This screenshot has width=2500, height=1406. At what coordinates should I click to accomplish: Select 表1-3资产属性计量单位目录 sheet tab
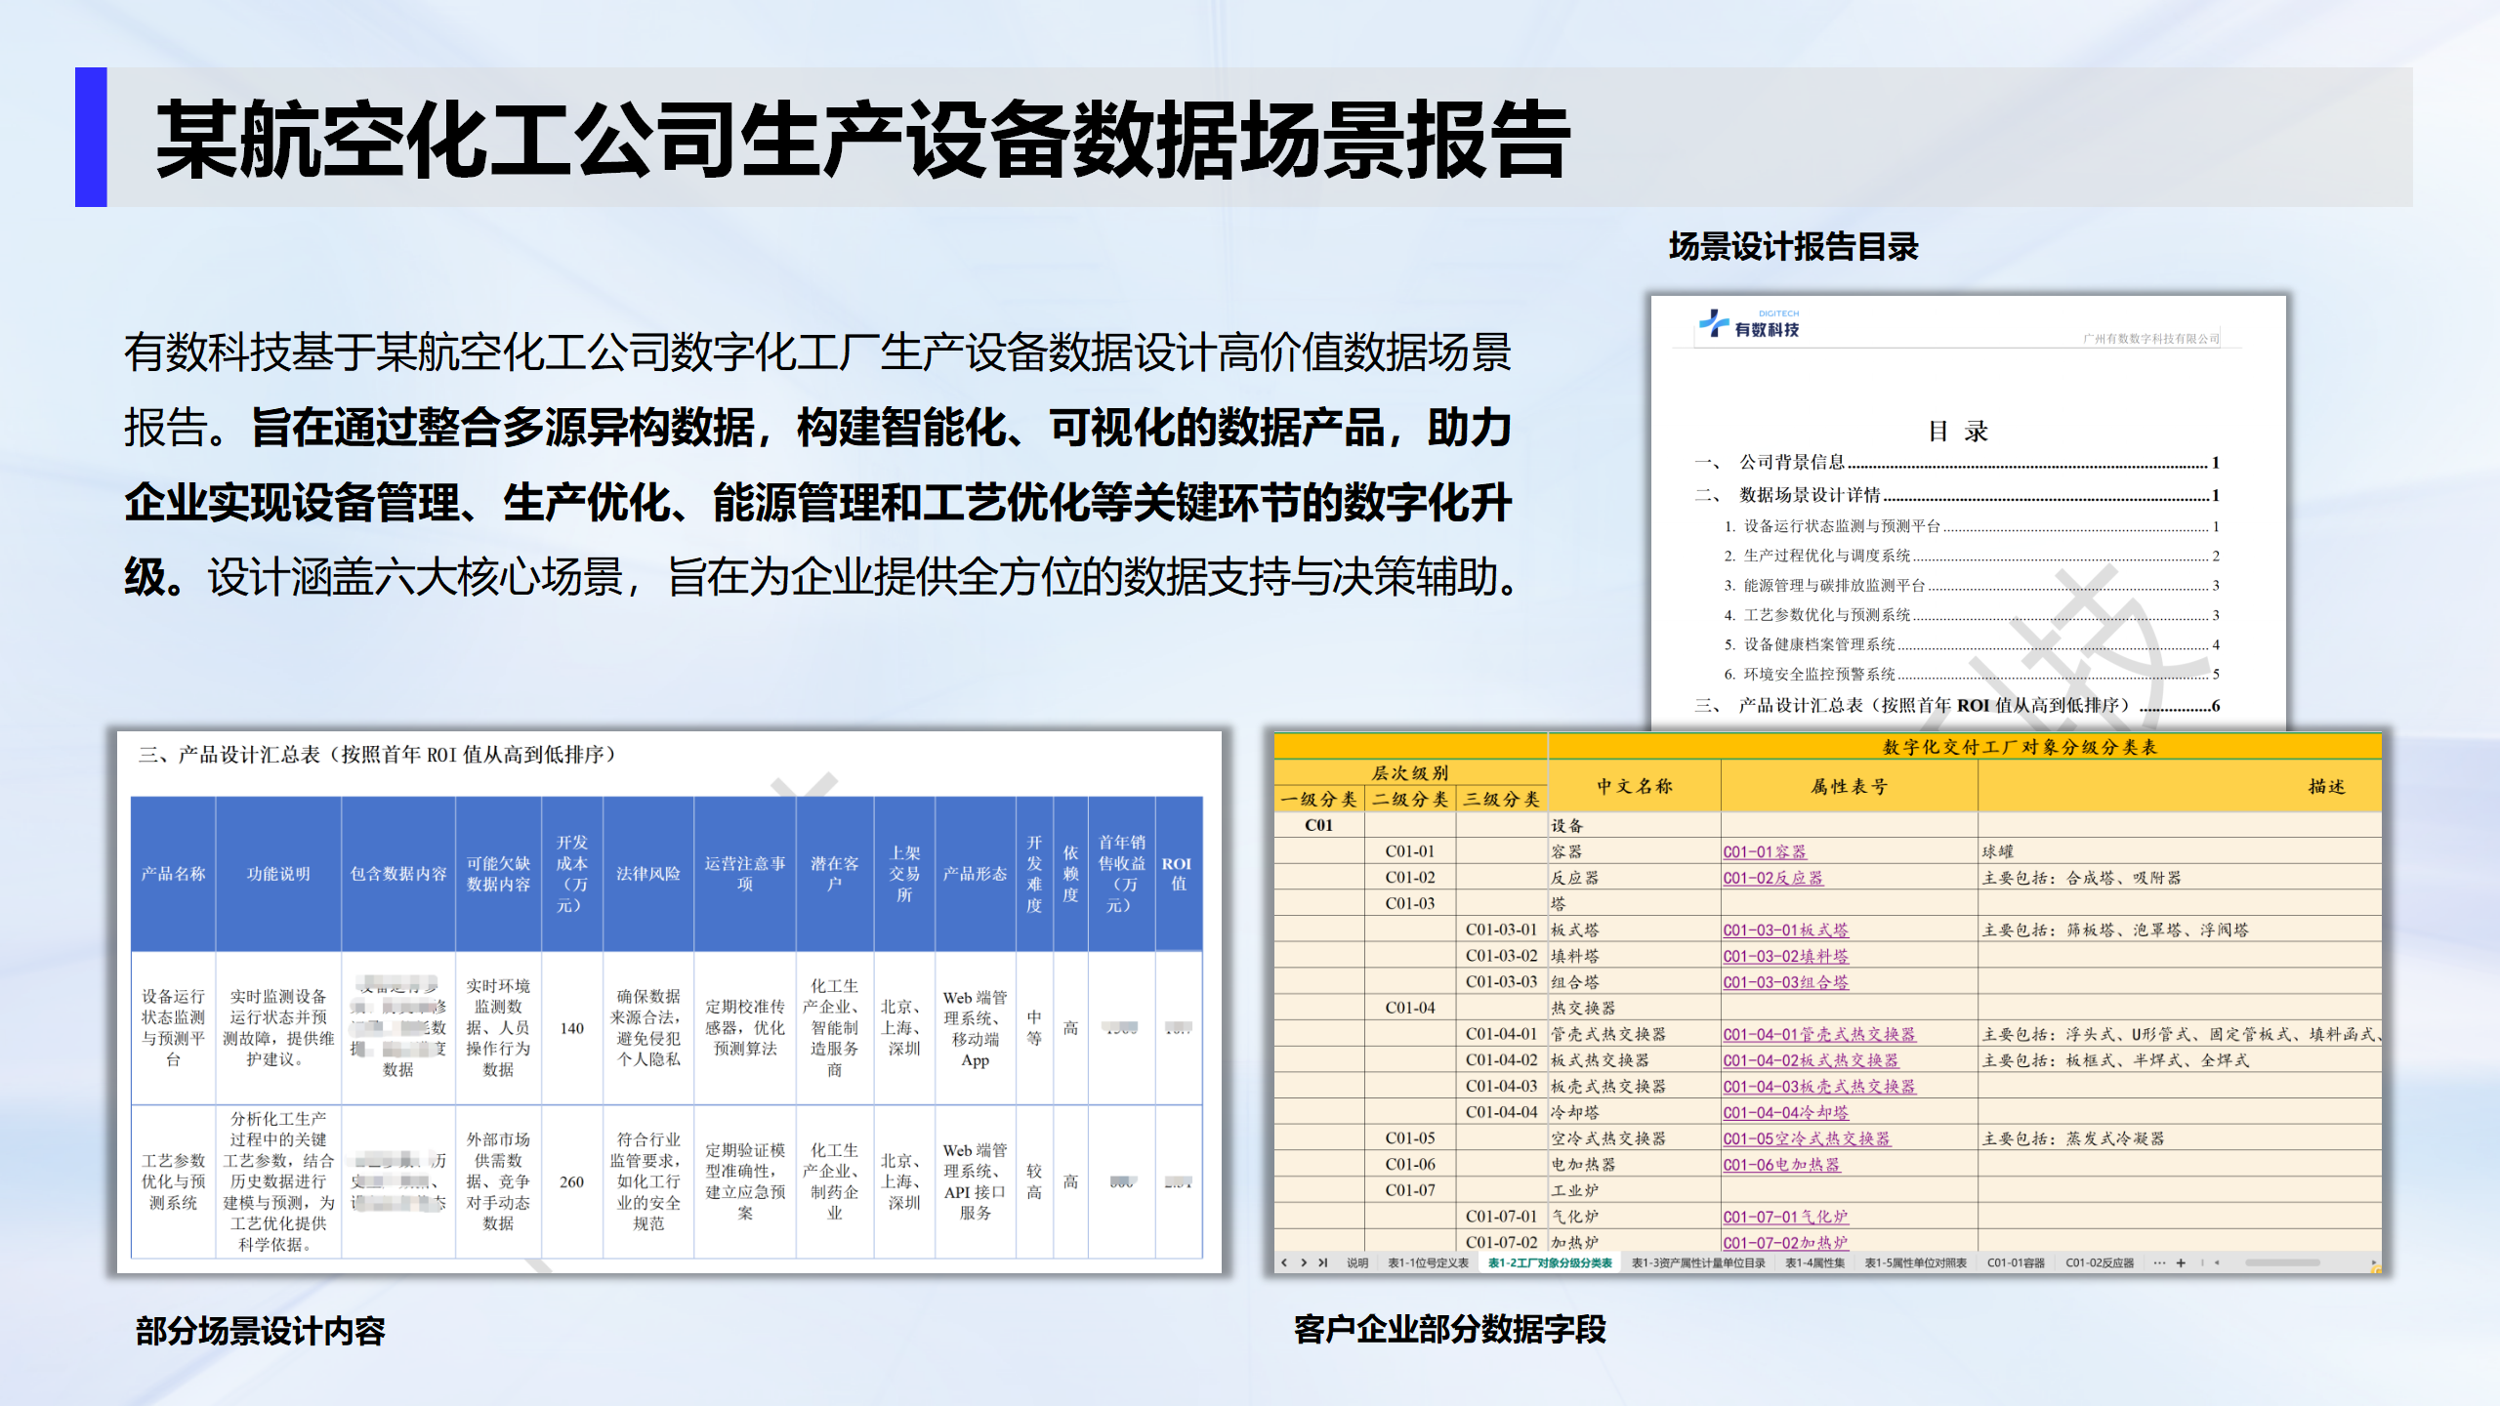point(1697,1262)
